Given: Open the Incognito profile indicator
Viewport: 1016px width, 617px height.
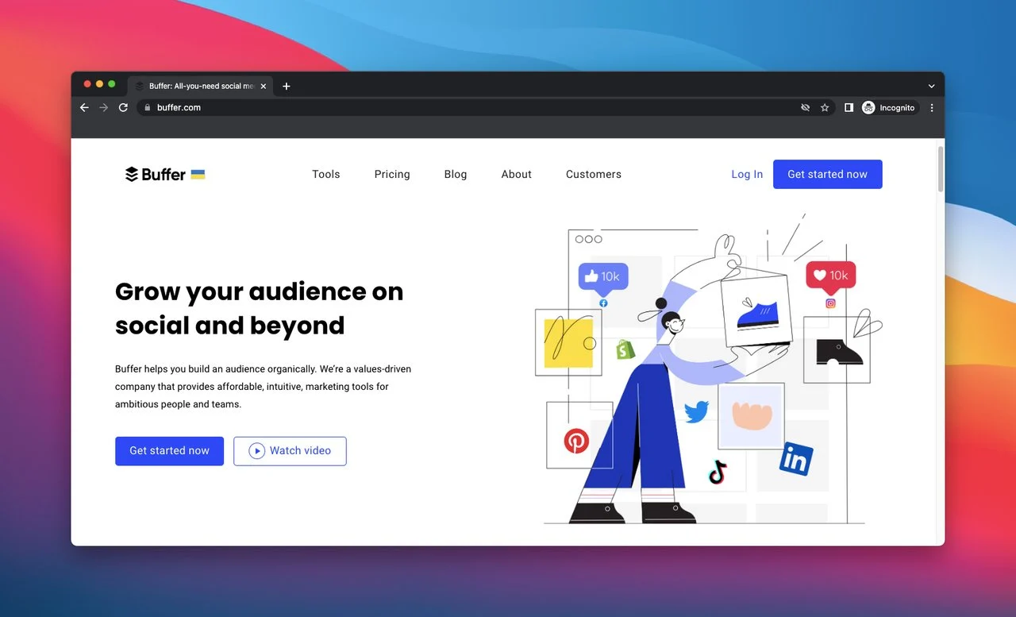Looking at the screenshot, I should [890, 108].
